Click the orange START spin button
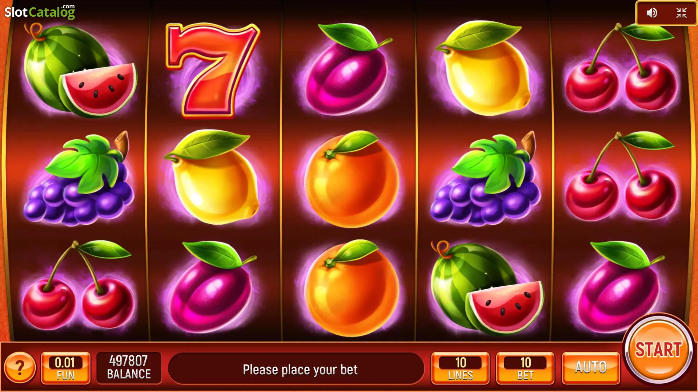Viewport: 698px width, 392px height. 658,350
